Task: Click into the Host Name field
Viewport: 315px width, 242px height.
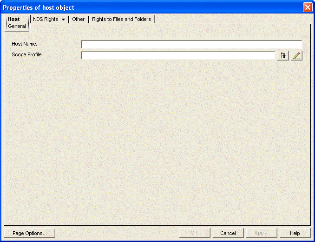Action: coord(191,44)
